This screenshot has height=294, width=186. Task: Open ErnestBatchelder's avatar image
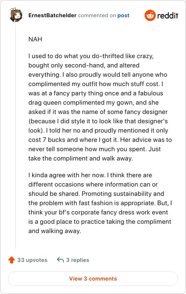coord(16,15)
